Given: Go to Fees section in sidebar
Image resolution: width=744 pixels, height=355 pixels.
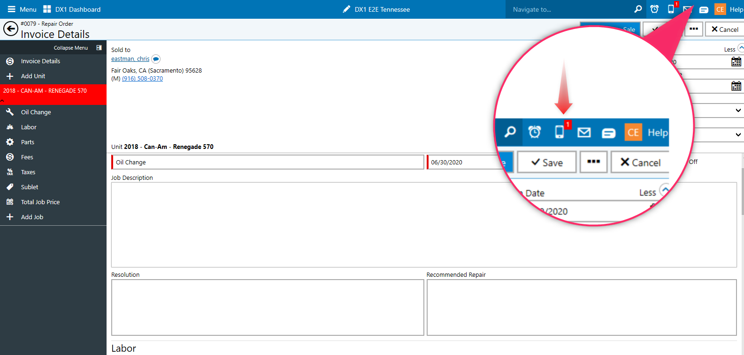Looking at the screenshot, I should (53, 157).
